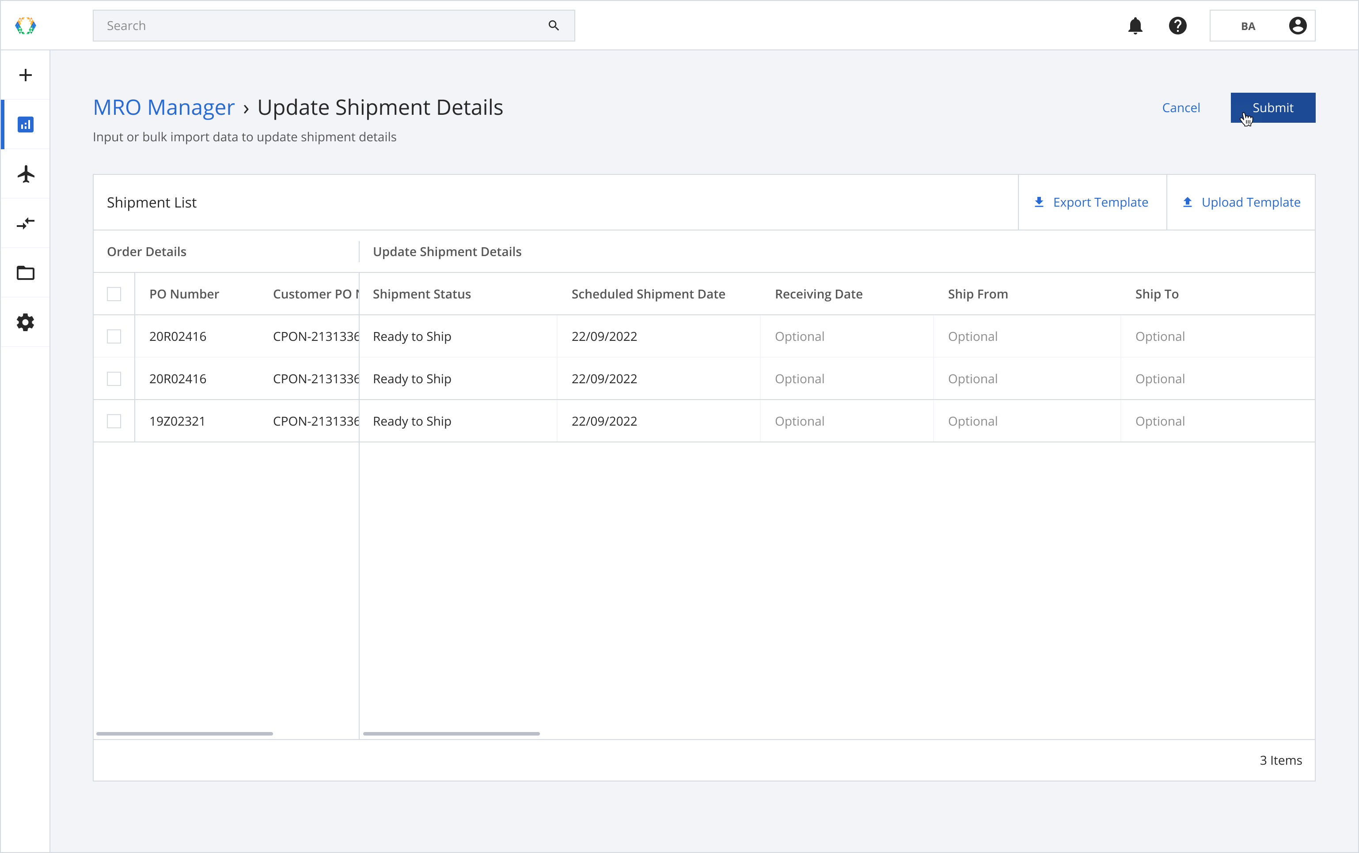The height and width of the screenshot is (853, 1359).
Task: Click Ship To column header
Action: (x=1157, y=294)
